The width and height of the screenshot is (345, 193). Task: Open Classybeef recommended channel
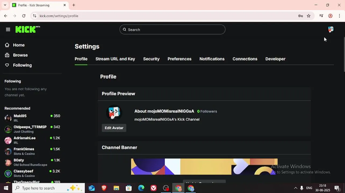point(32,173)
